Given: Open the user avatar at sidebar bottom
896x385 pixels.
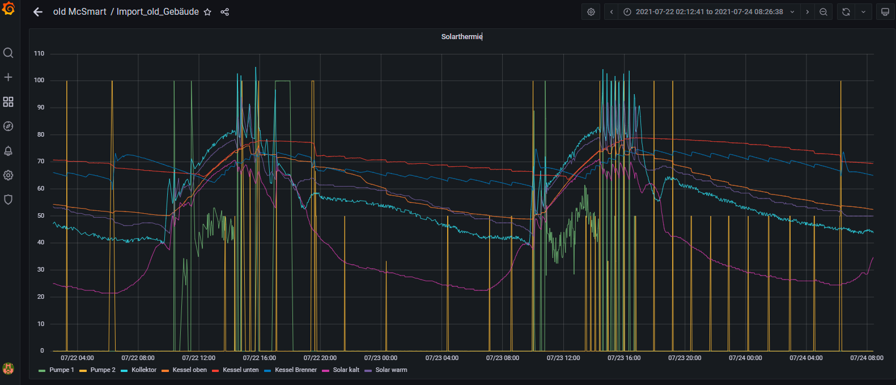Looking at the screenshot, I should [x=8, y=369].
